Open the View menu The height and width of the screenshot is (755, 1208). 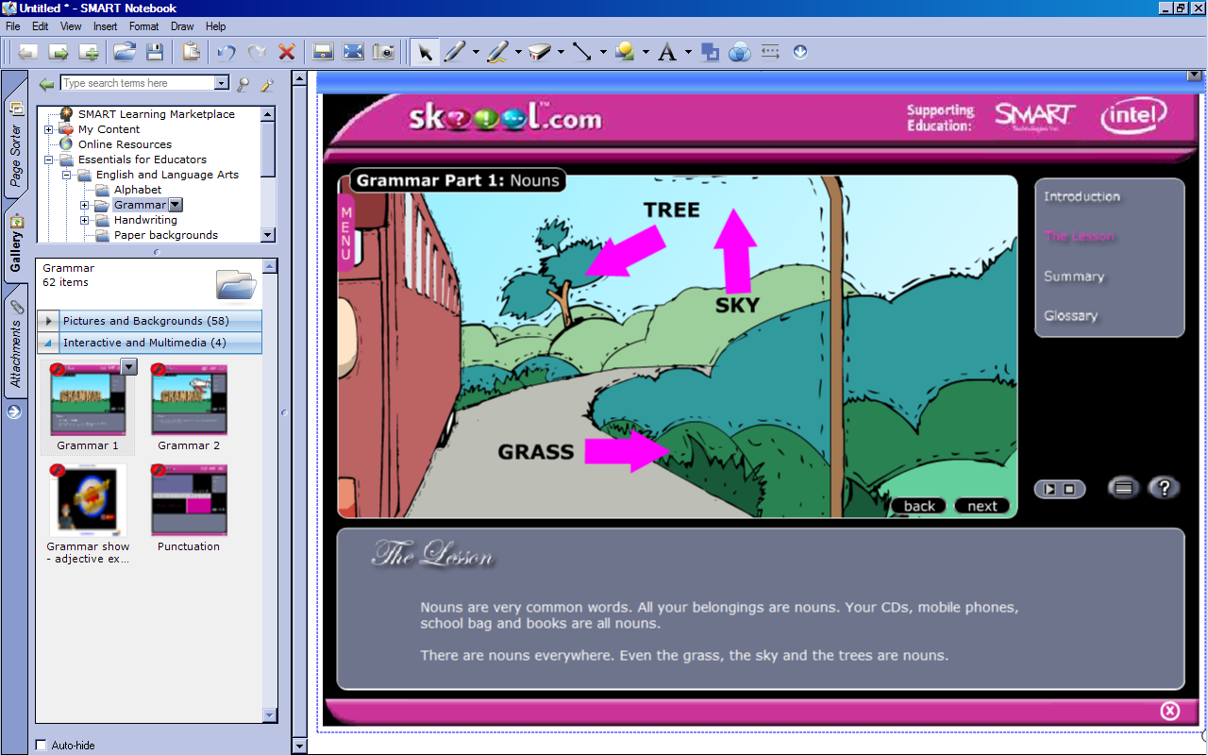(71, 26)
